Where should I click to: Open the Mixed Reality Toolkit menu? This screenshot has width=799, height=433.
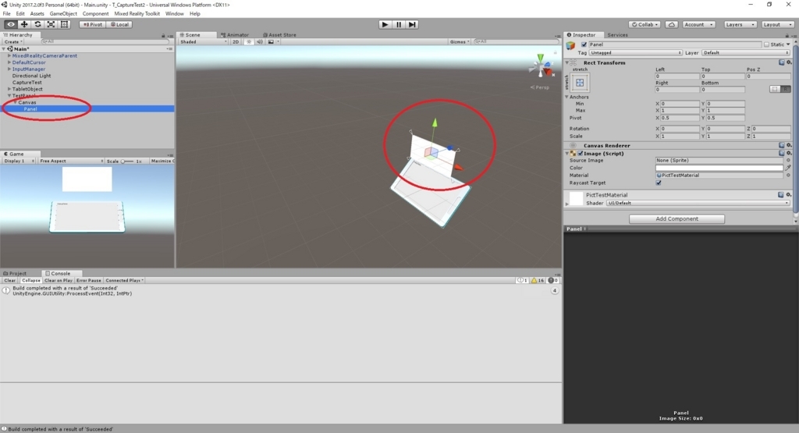point(137,14)
